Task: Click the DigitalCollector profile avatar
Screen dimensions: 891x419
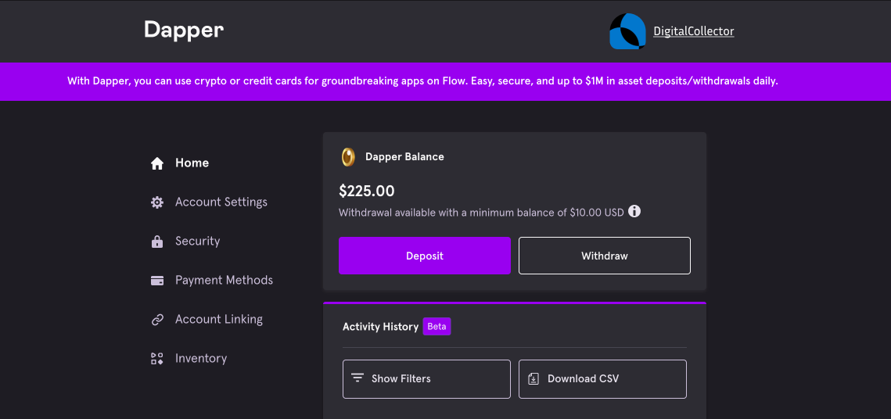Action: (628, 31)
